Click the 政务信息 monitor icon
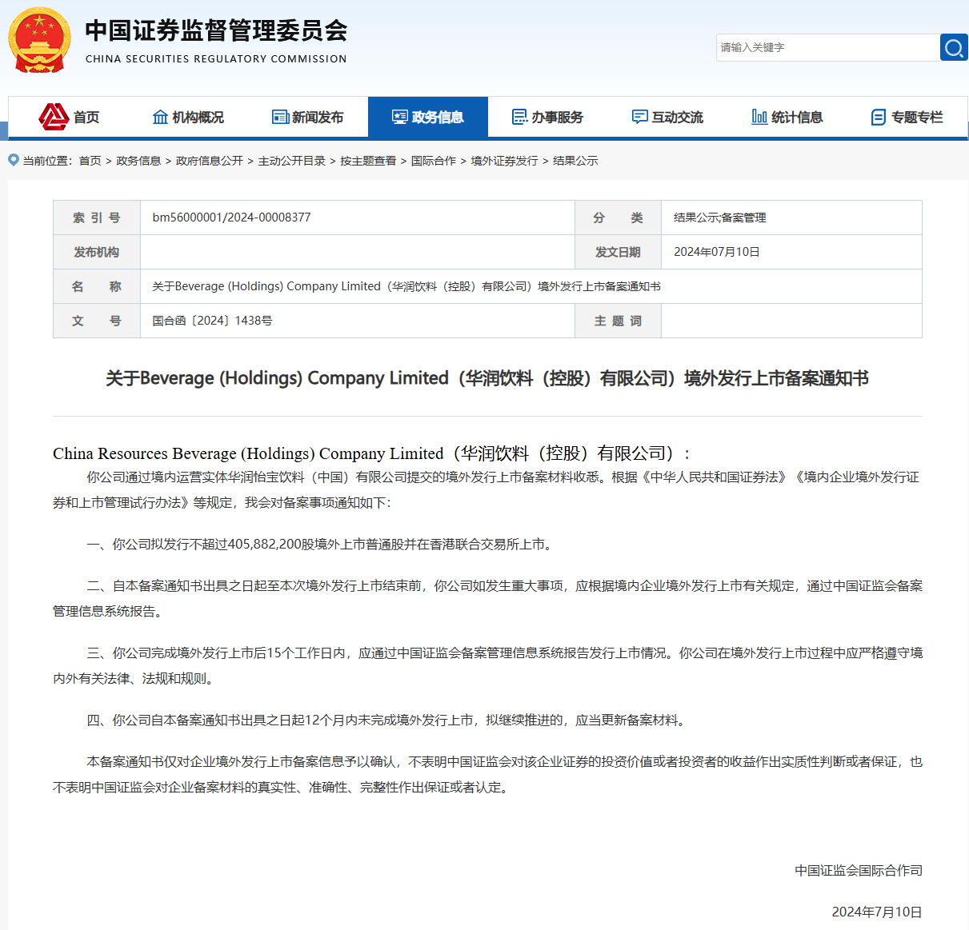Viewport: 969px width, 930px height. coord(399,117)
